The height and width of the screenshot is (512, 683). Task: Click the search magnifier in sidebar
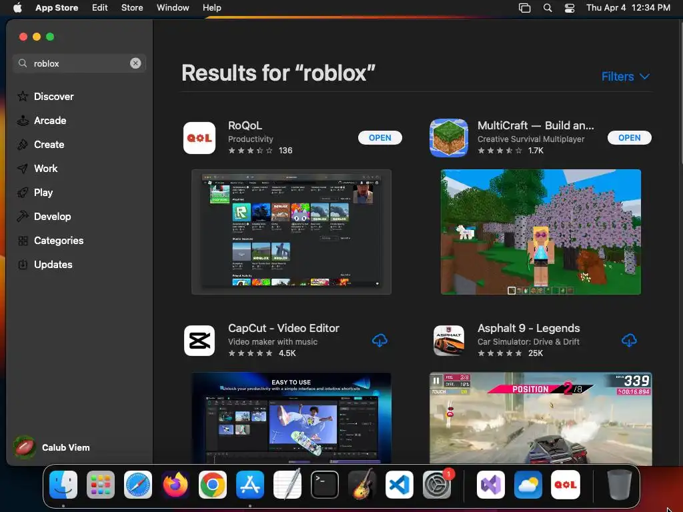pyautogui.click(x=23, y=63)
